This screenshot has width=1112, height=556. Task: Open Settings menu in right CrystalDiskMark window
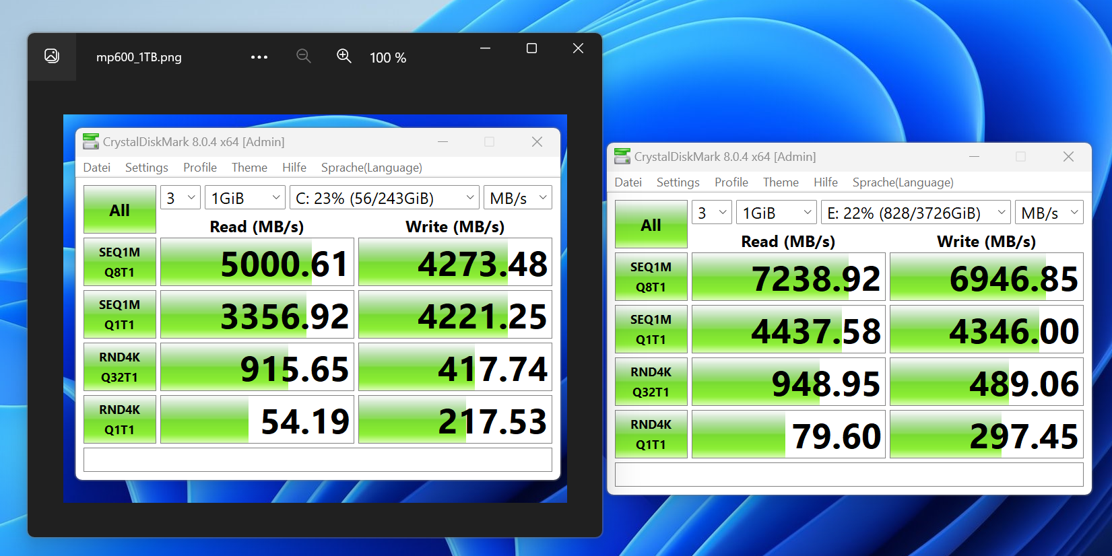[678, 182]
